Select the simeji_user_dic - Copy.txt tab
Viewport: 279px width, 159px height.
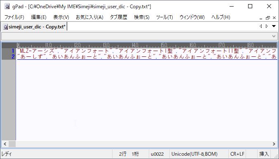click(35, 27)
